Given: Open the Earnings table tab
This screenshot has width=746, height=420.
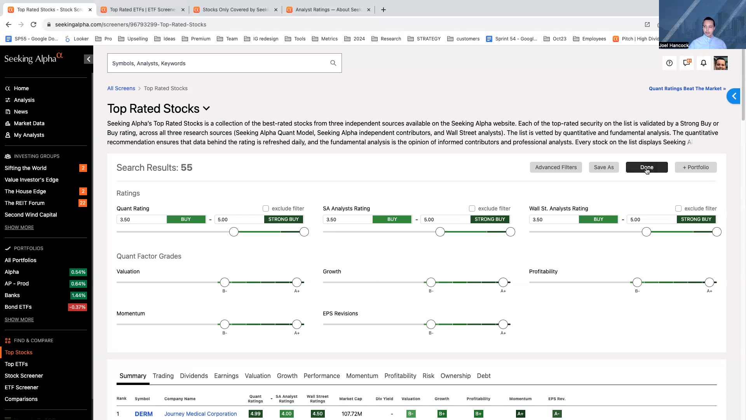Looking at the screenshot, I should (226, 376).
